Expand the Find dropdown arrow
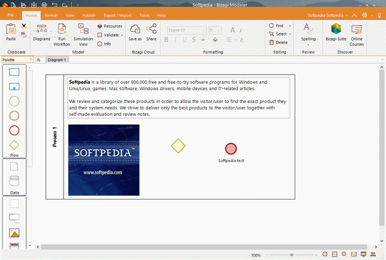The width and height of the screenshot is (386, 260). 289,26
